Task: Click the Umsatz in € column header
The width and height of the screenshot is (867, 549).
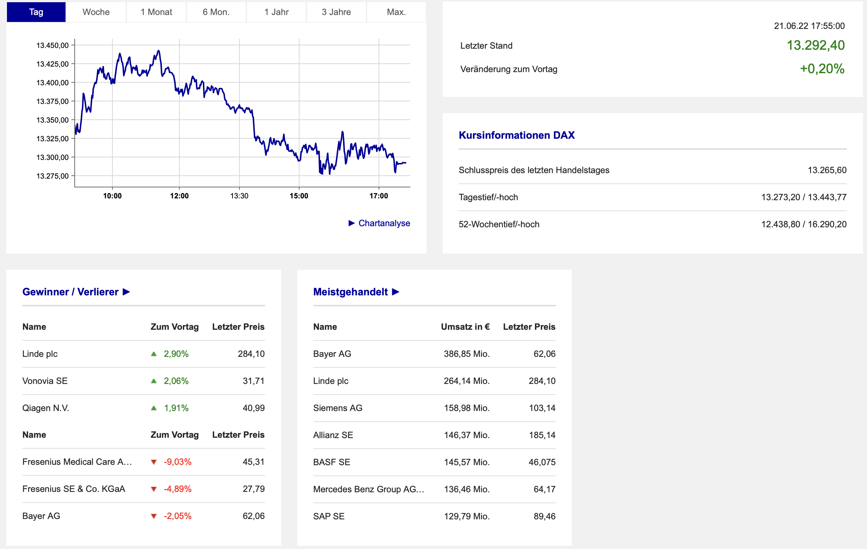Action: pos(465,327)
